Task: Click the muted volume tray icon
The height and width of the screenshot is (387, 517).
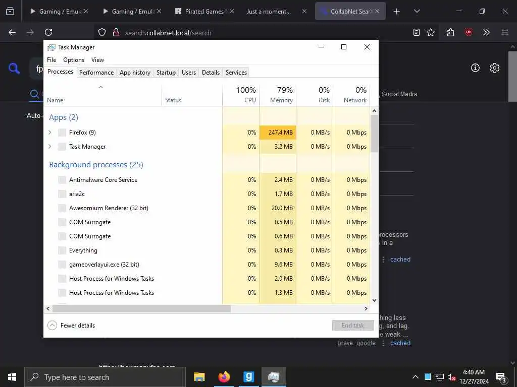Action: [x=451, y=377]
